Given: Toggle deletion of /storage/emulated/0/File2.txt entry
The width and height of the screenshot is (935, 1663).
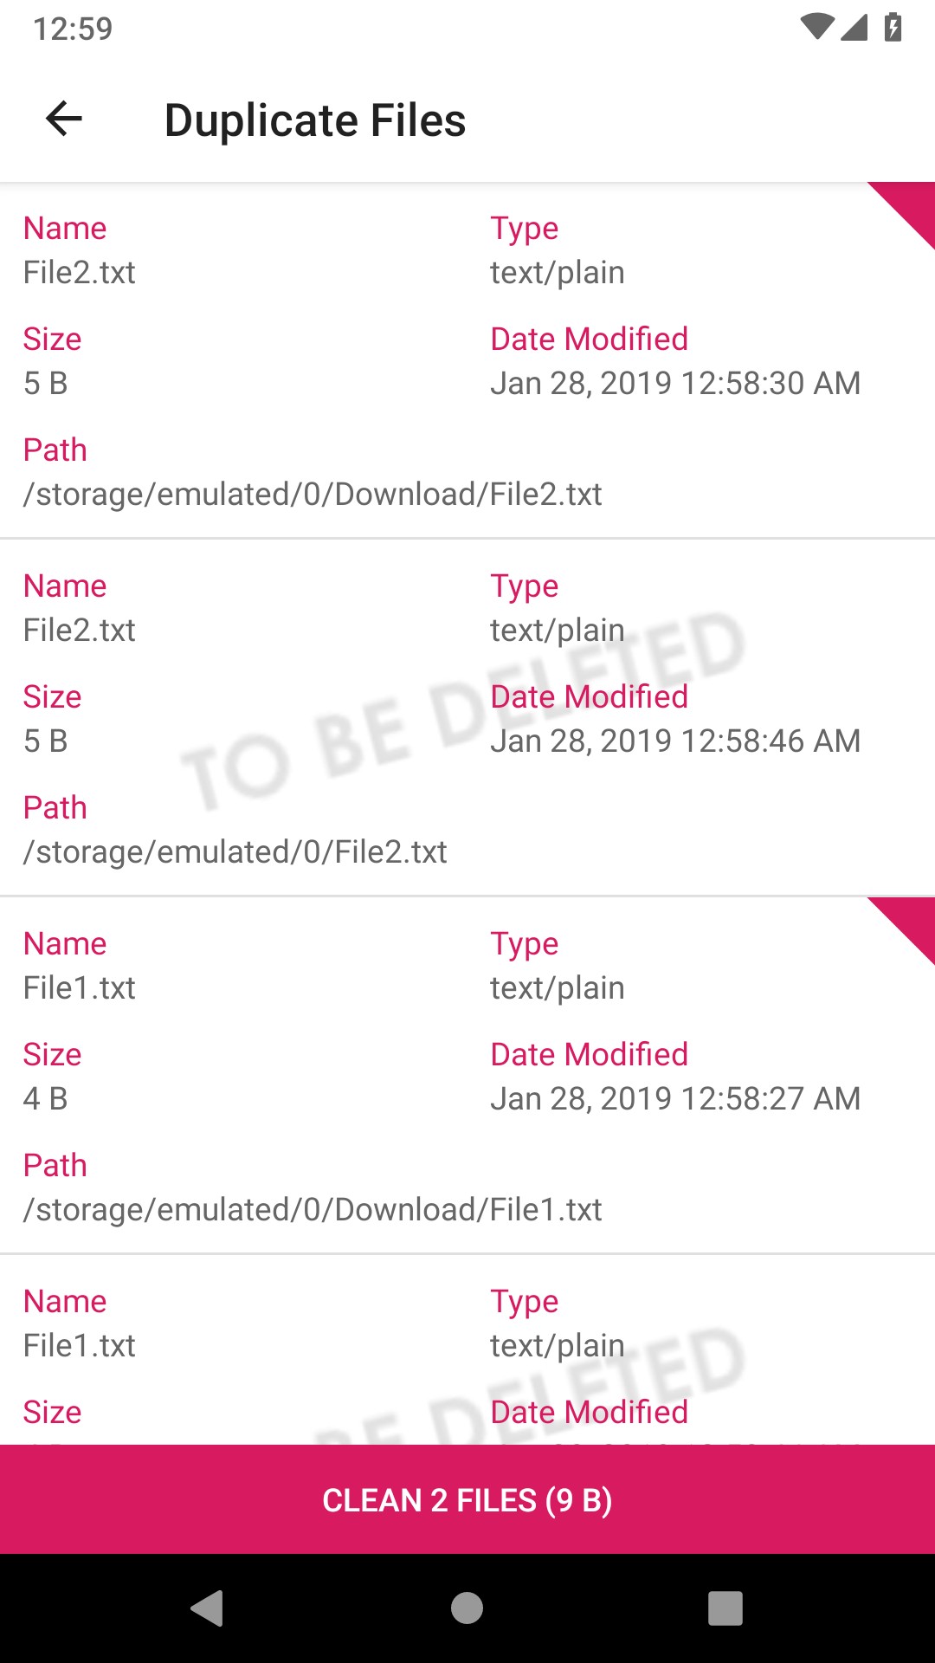Looking at the screenshot, I should coord(467,717).
